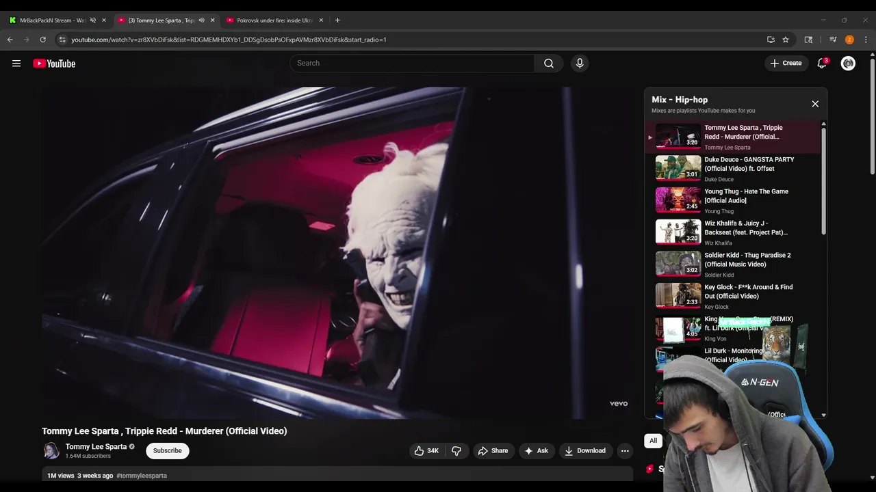
Task: Close the Mix - Hip-hop playlist panel
Action: (x=815, y=104)
